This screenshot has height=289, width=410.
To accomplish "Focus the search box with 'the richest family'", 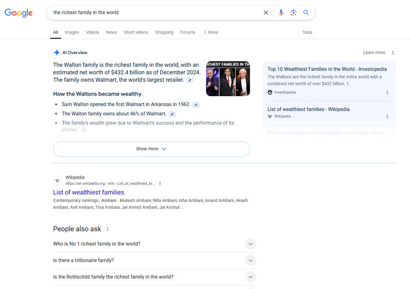I will point(157,13).
